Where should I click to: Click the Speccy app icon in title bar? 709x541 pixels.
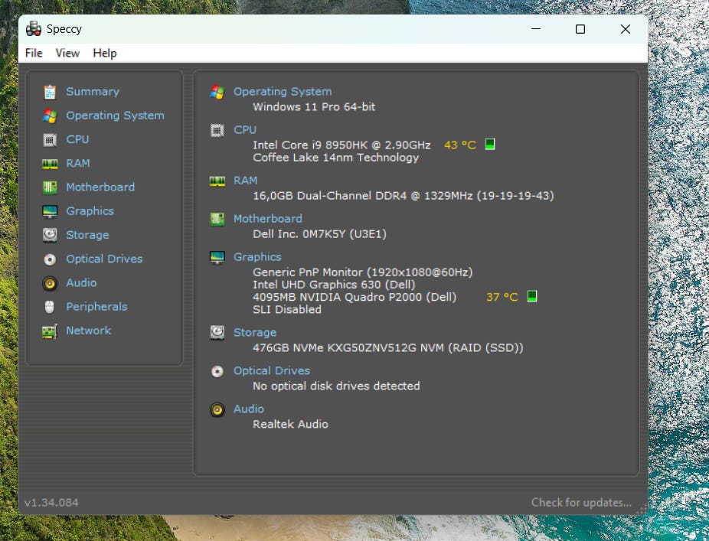pyautogui.click(x=34, y=29)
